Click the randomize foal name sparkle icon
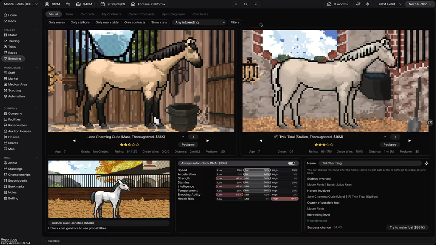 point(426,163)
